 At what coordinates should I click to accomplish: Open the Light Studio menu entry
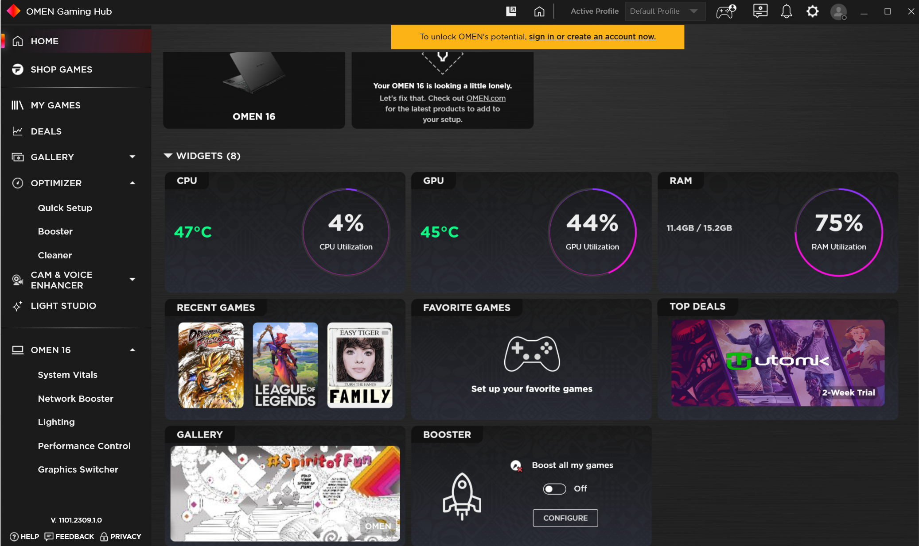point(63,306)
